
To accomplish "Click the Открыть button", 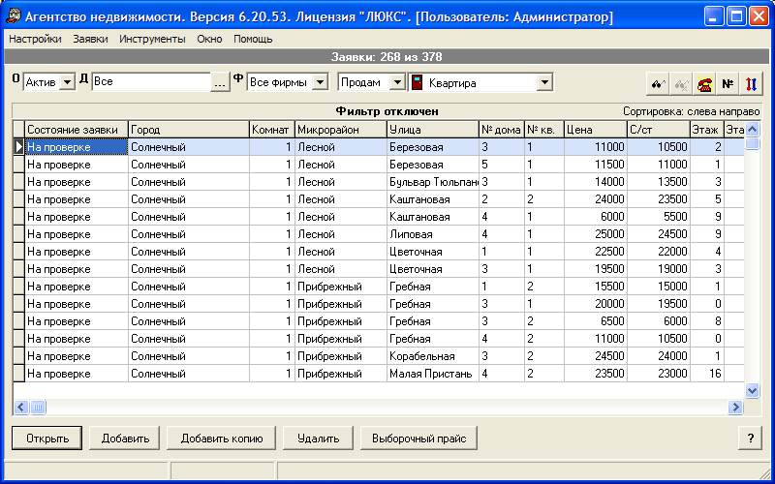I will (x=46, y=439).
